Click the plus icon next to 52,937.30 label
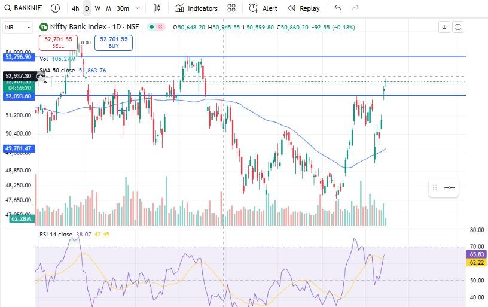 [x=41, y=76]
